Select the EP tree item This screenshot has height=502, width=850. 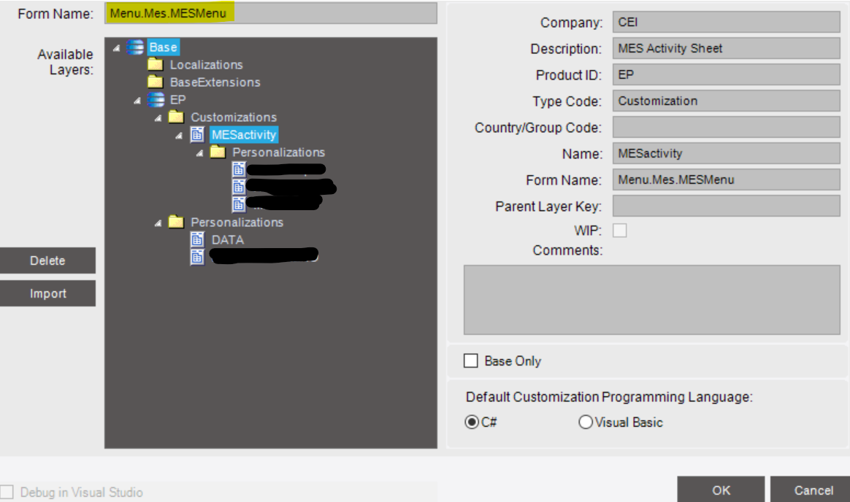[x=177, y=100]
